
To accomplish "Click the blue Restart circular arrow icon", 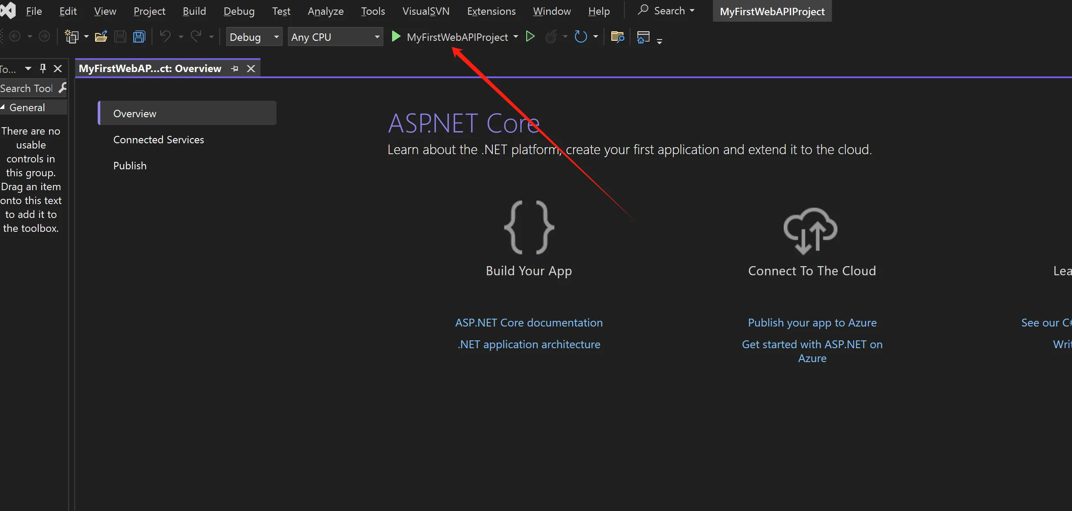I will coord(581,36).
